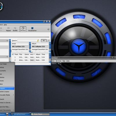
Task: Click the 5:14 time cell of track 1
Action: [43, 57]
